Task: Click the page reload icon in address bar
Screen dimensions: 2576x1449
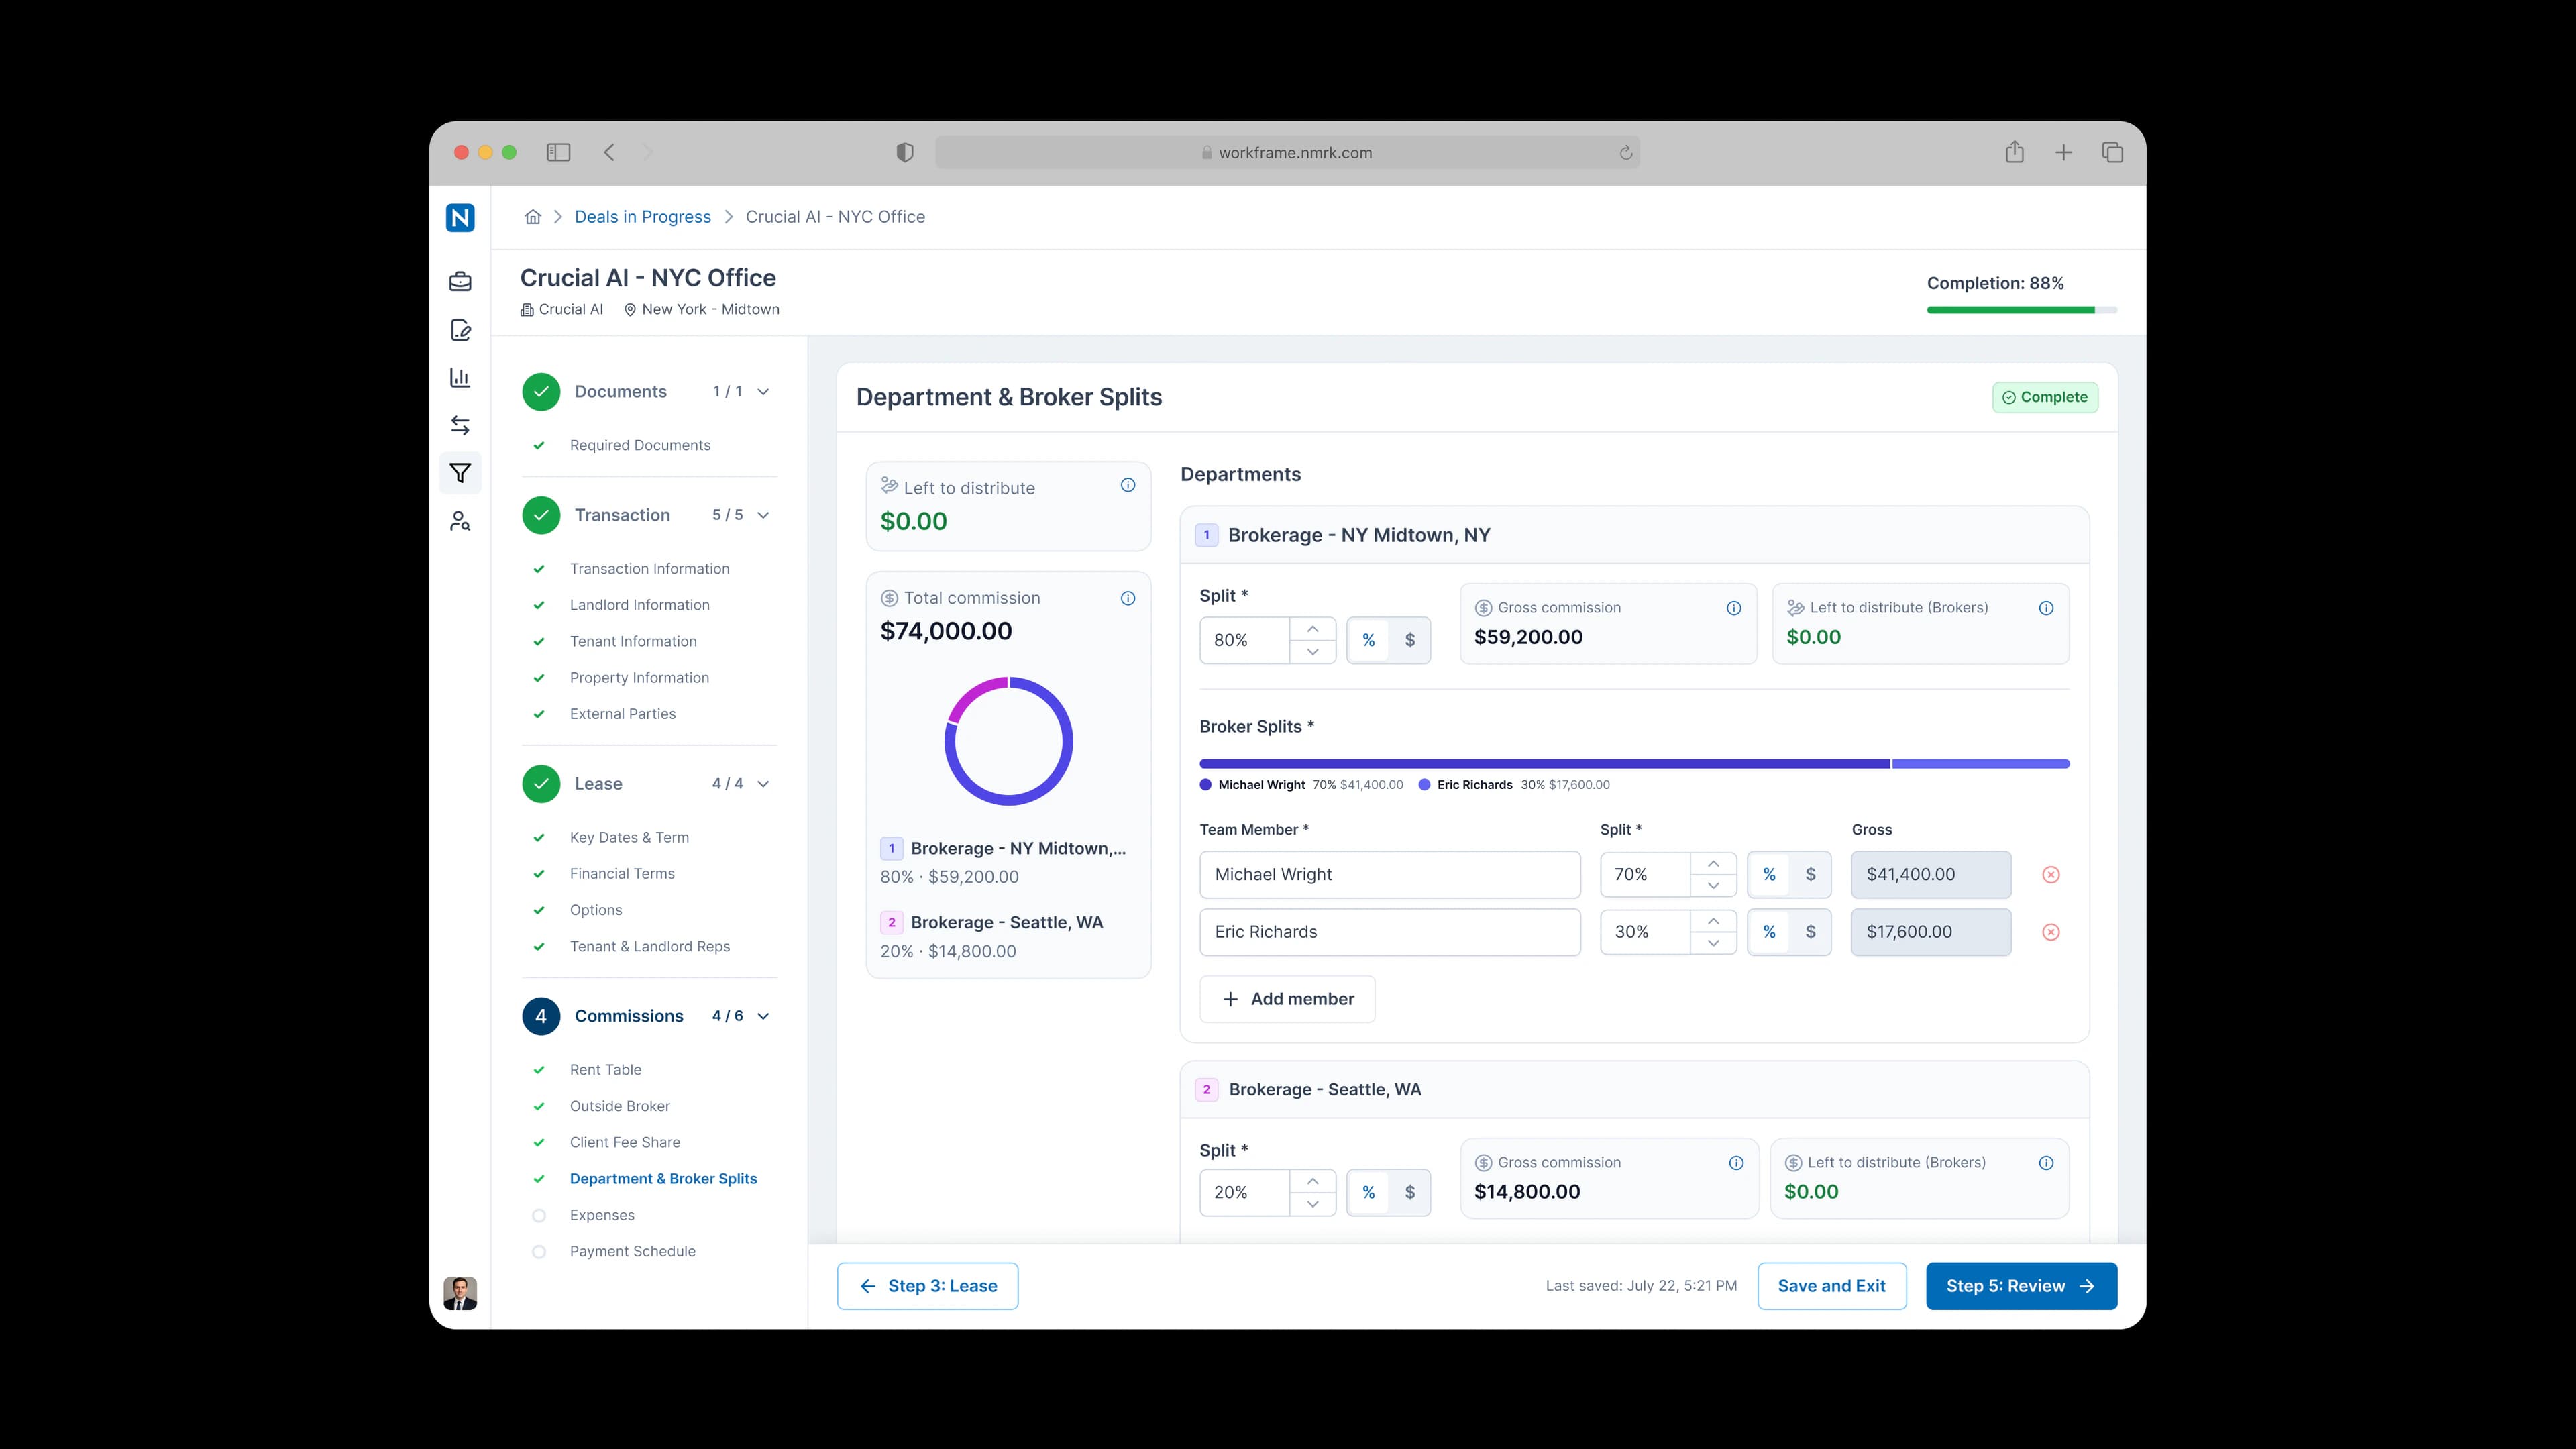Action: point(1626,153)
